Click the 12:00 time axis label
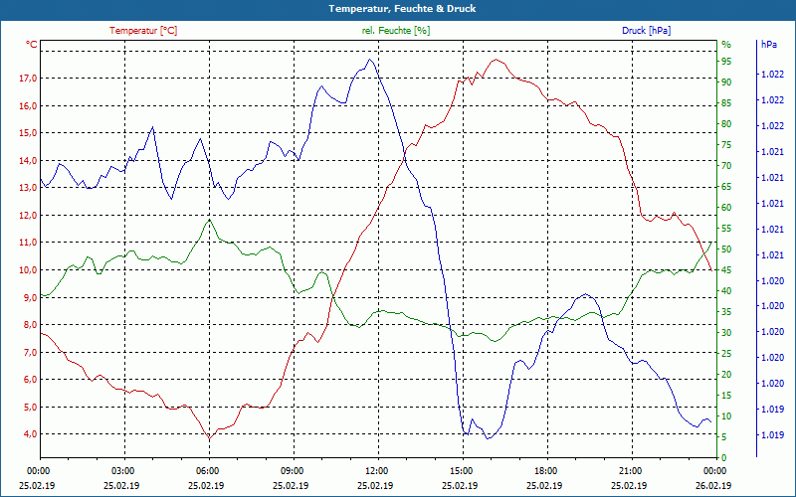Screen dimensions: 796x497 pos(376,471)
